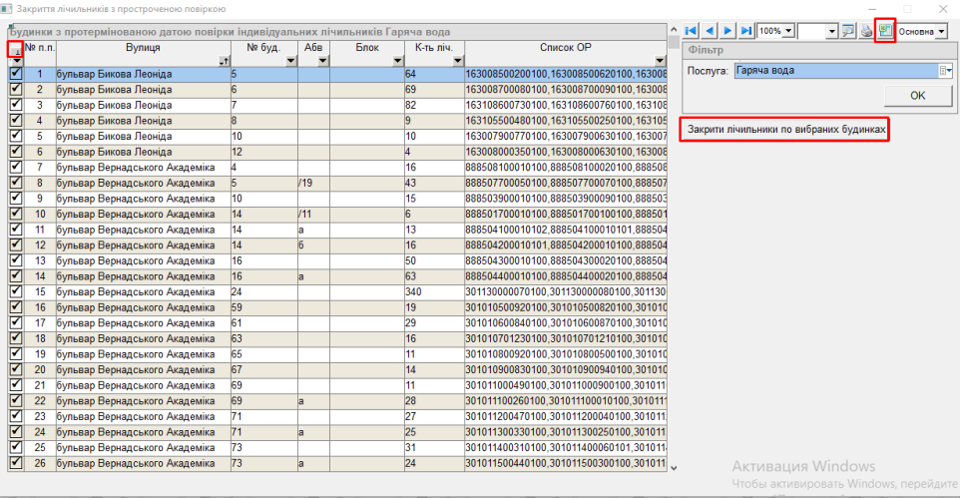Click the green export table icon
This screenshot has width=960, height=498.
[x=885, y=31]
